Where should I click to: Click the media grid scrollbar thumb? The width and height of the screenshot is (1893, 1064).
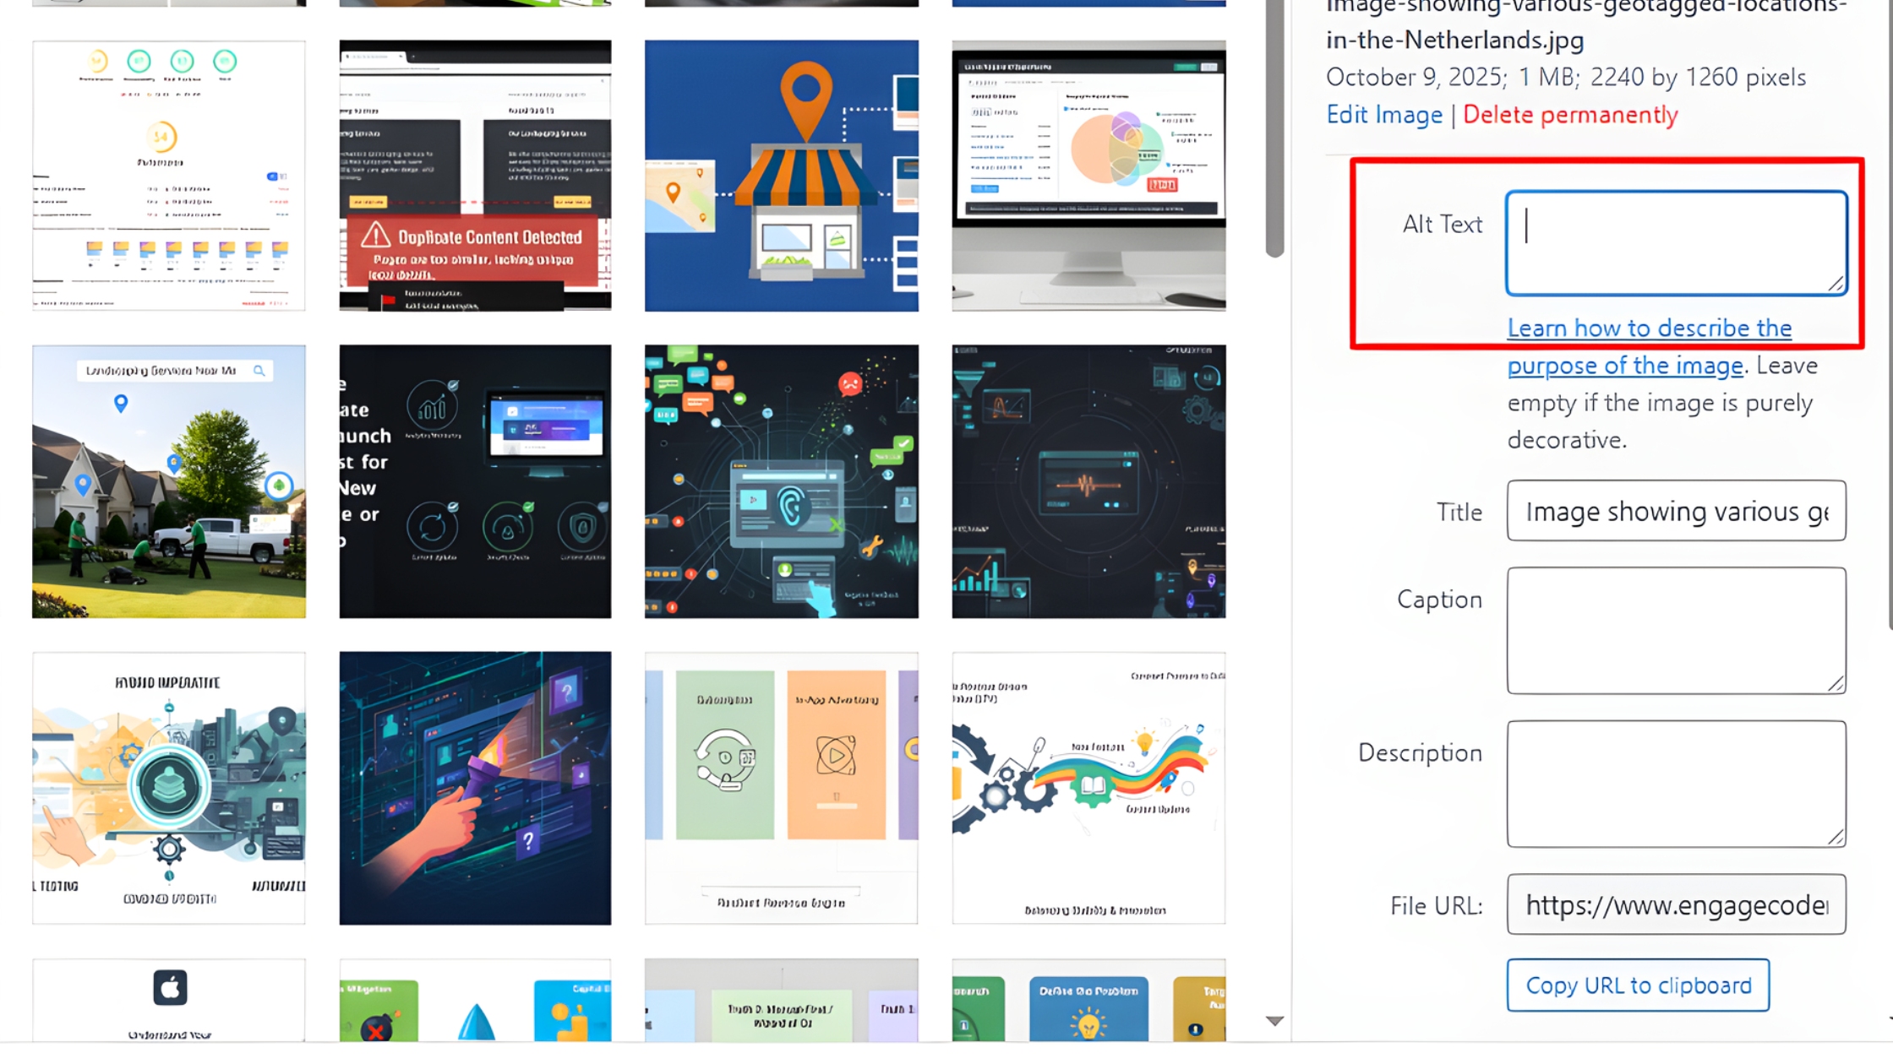point(1274,127)
